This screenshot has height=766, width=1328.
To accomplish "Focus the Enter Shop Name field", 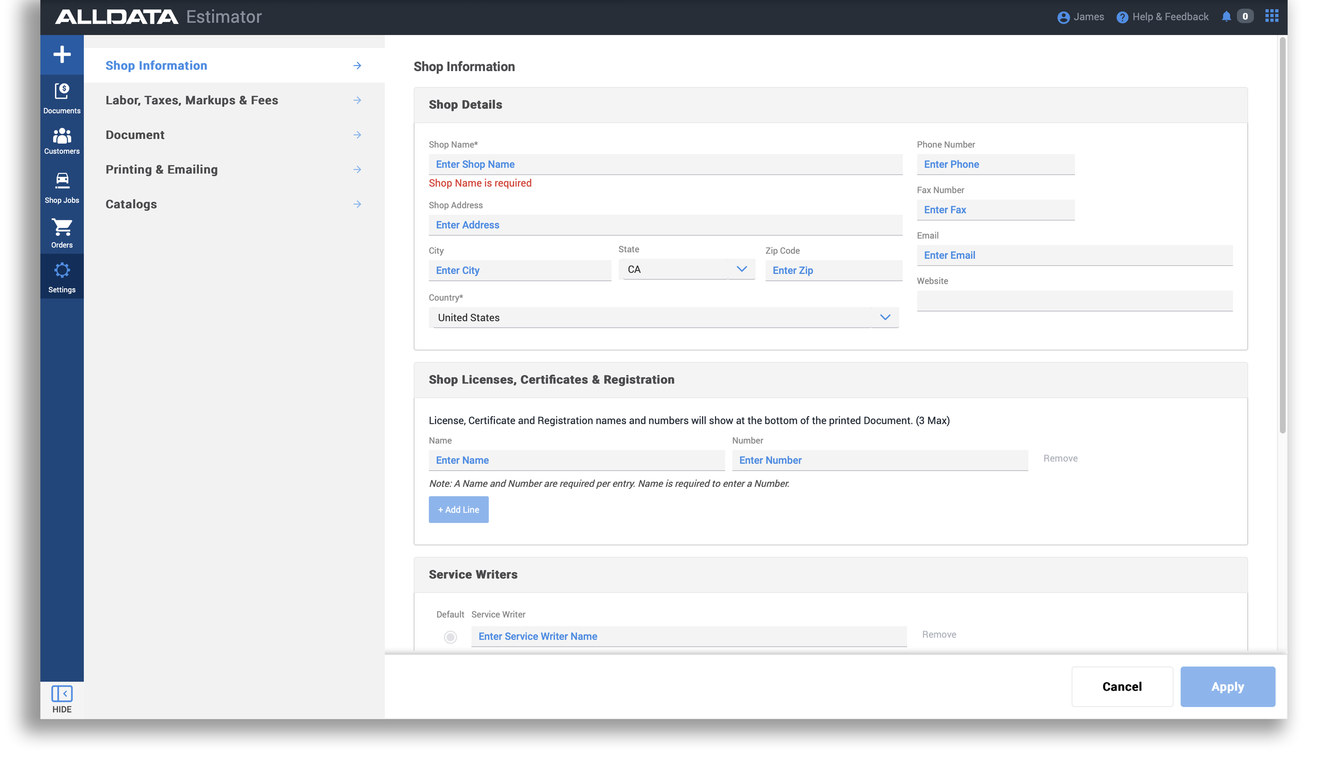I will [x=665, y=164].
